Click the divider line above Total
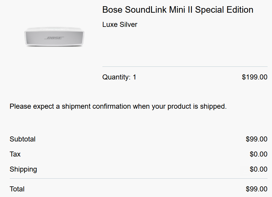Viewport: 272px width, 197px height. [139, 179]
